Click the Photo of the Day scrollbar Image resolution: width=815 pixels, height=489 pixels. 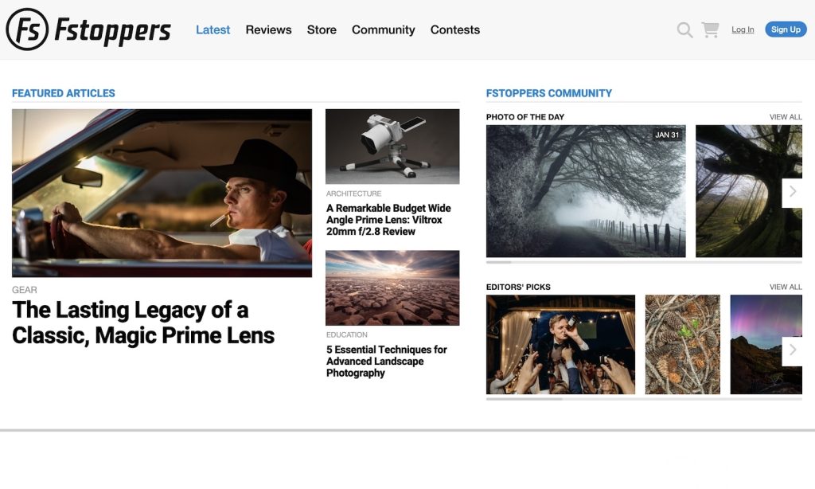[x=643, y=262]
